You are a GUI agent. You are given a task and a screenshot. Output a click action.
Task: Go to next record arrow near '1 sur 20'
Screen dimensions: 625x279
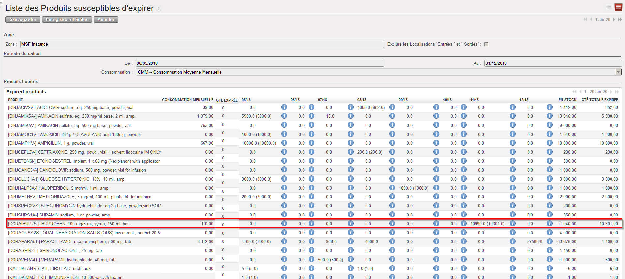pos(614,20)
